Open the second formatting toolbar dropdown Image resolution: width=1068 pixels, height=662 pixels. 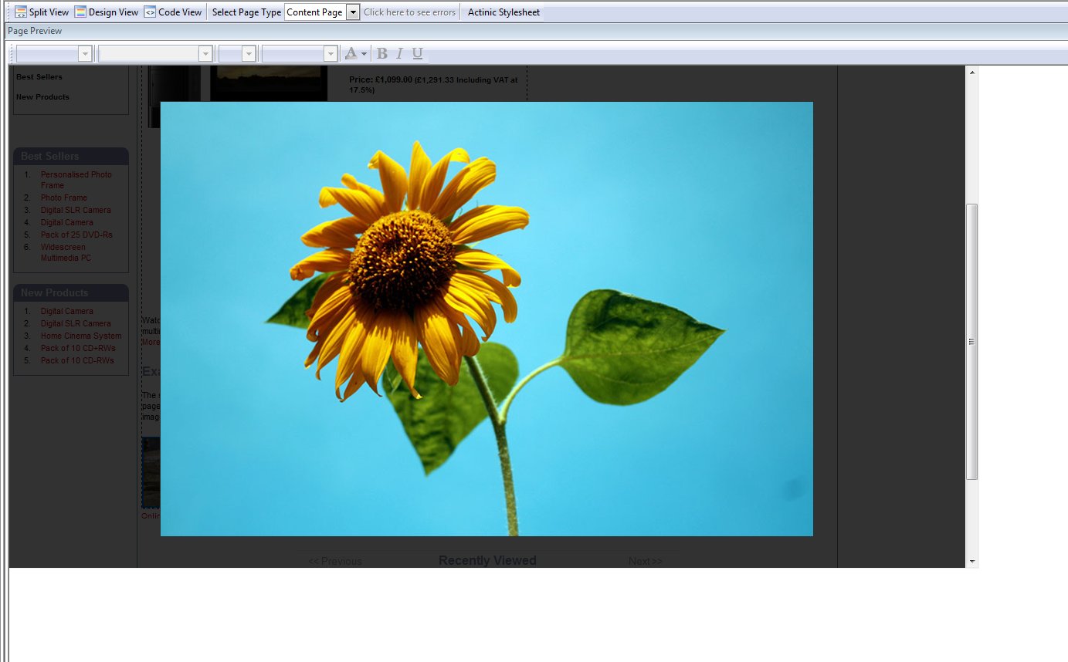point(205,53)
